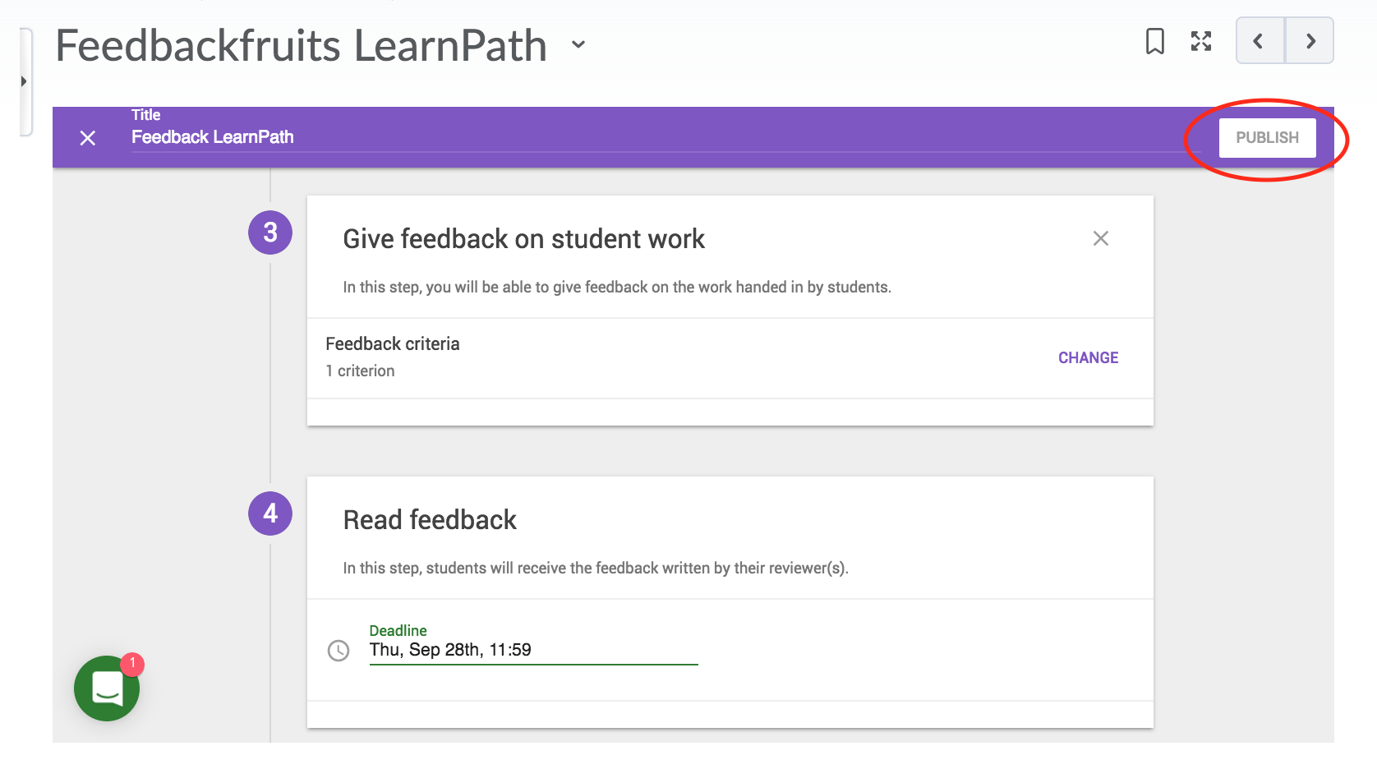Go to the next item with the right arrow
The height and width of the screenshot is (769, 1377).
point(1310,41)
